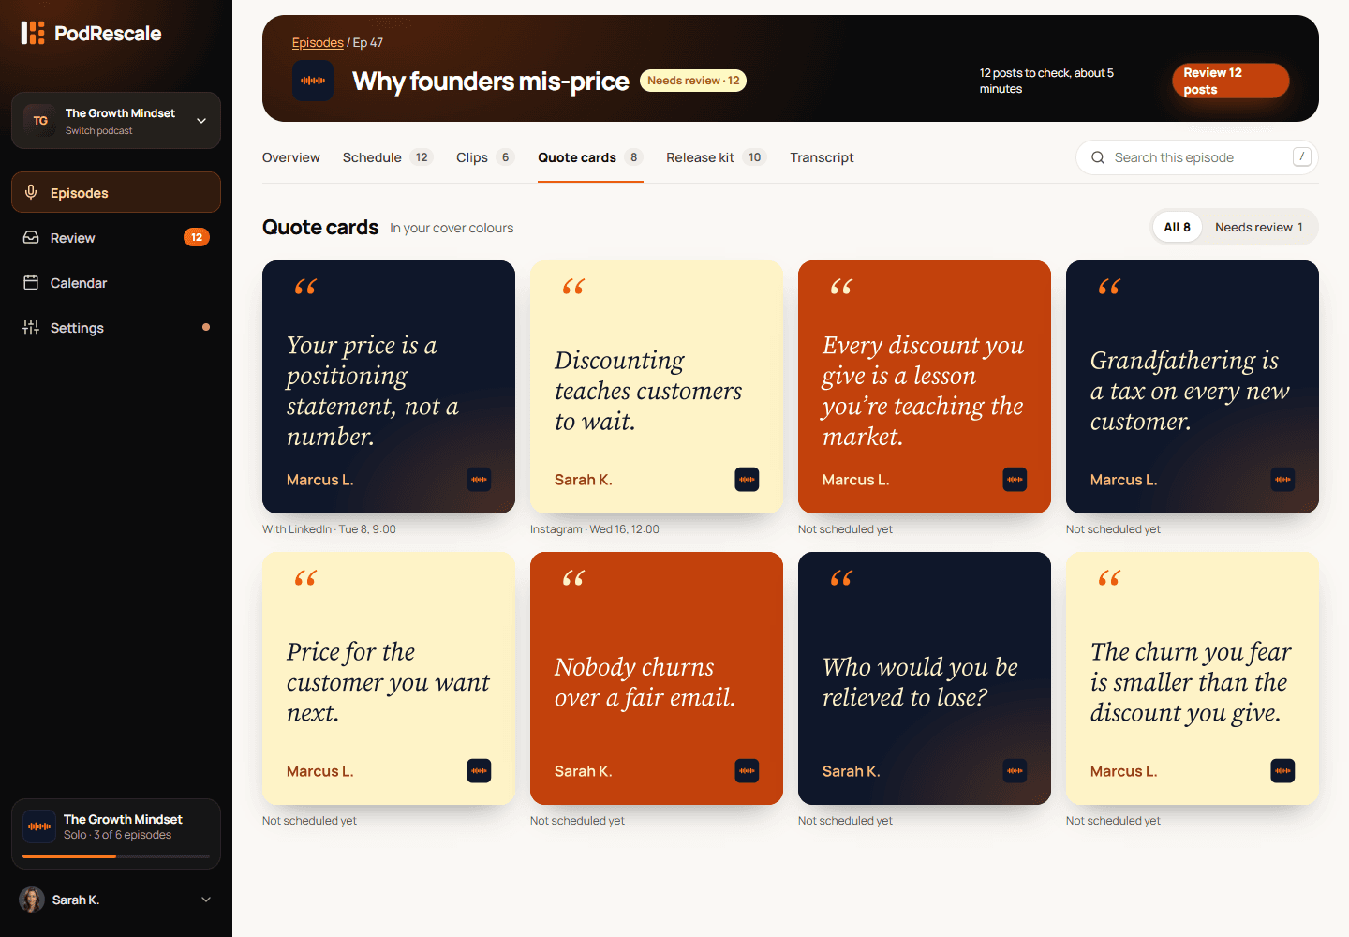This screenshot has height=937, width=1349.
Task: Click the episodes progress bar in sidebar
Action: tap(116, 856)
